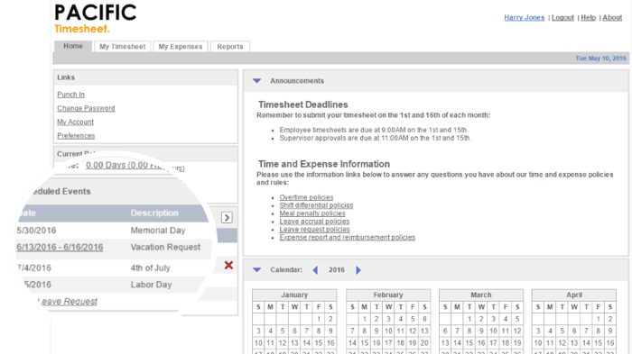Open Leave accrual policies link

coord(314,222)
